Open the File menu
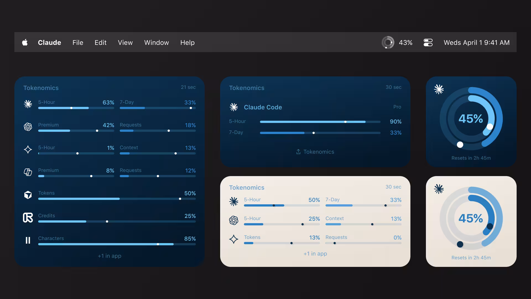Image resolution: width=531 pixels, height=299 pixels. pyautogui.click(x=78, y=42)
